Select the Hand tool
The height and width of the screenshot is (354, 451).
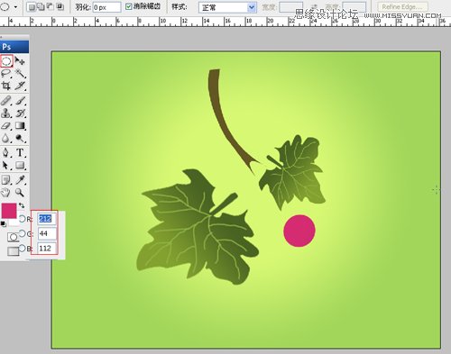(6, 193)
